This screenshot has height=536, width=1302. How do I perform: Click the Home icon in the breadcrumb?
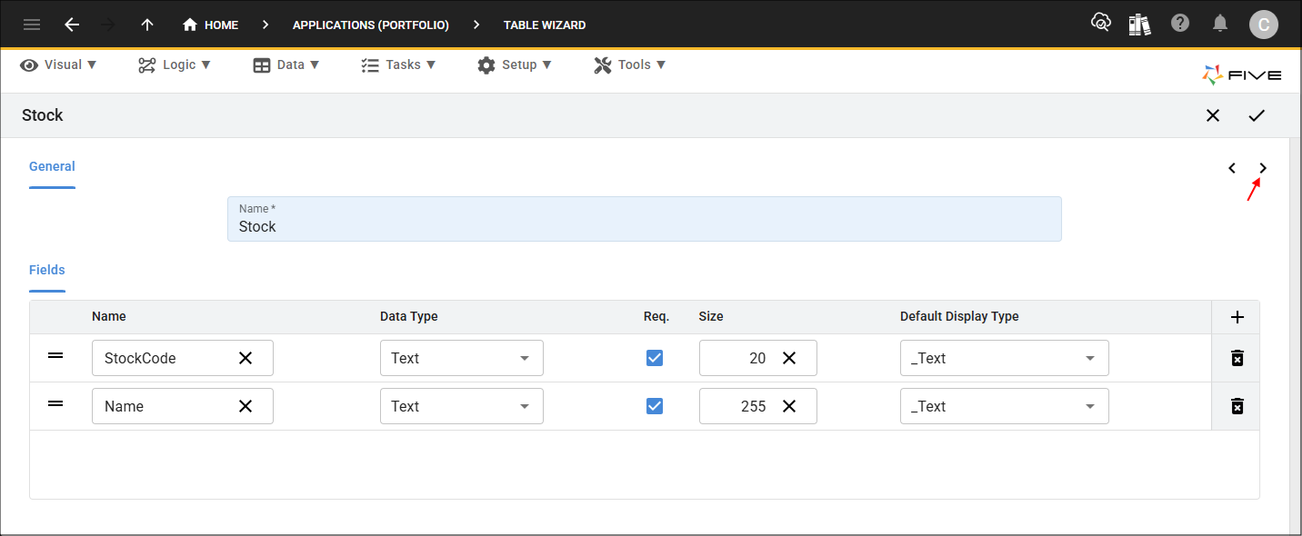click(190, 25)
